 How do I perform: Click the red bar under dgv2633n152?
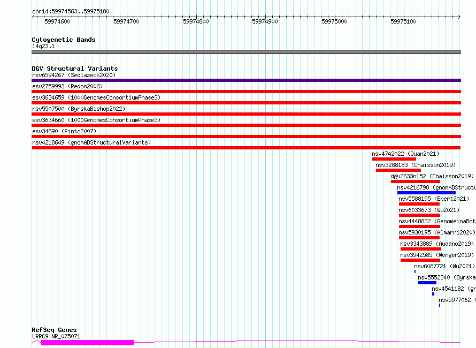tap(416, 181)
